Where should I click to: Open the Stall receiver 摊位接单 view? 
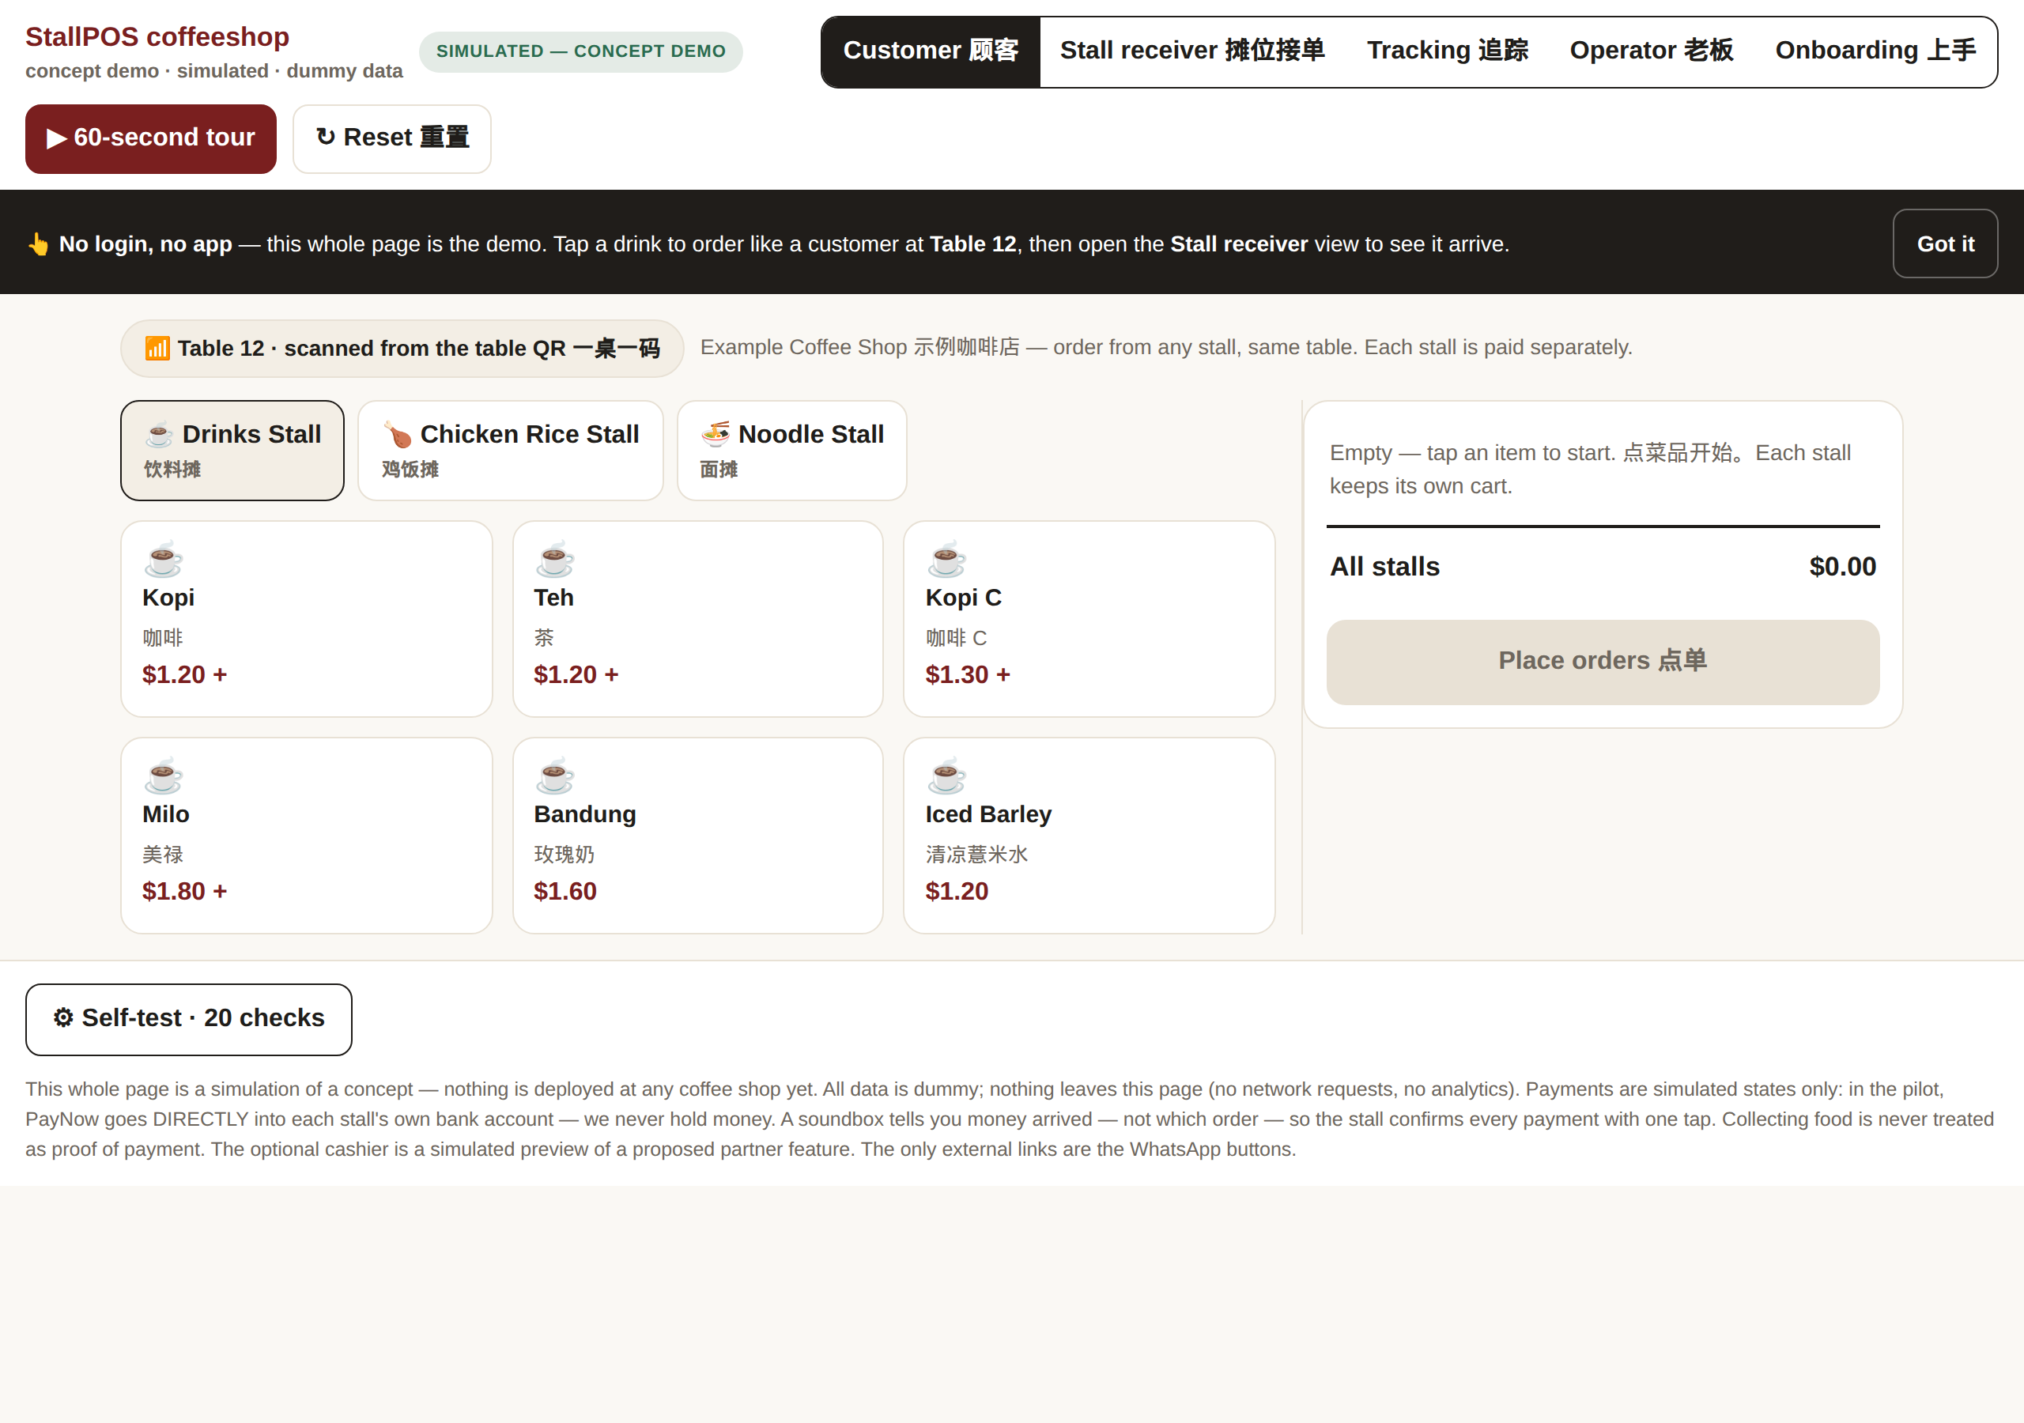point(1191,51)
